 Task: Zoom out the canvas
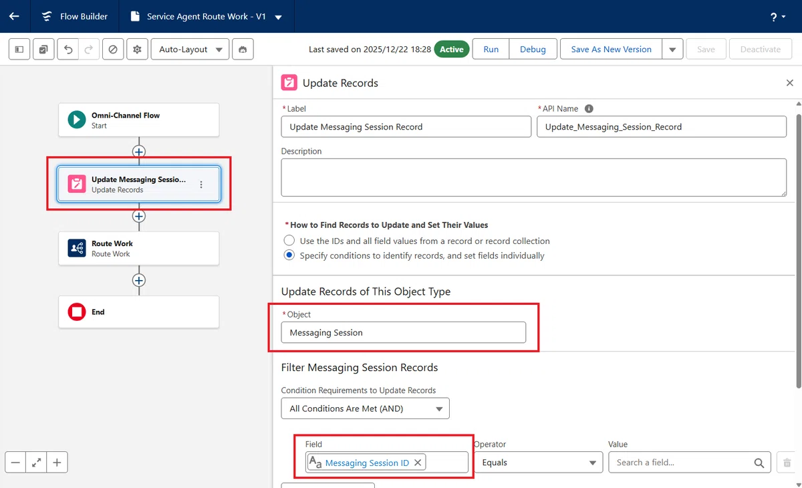[15, 462]
